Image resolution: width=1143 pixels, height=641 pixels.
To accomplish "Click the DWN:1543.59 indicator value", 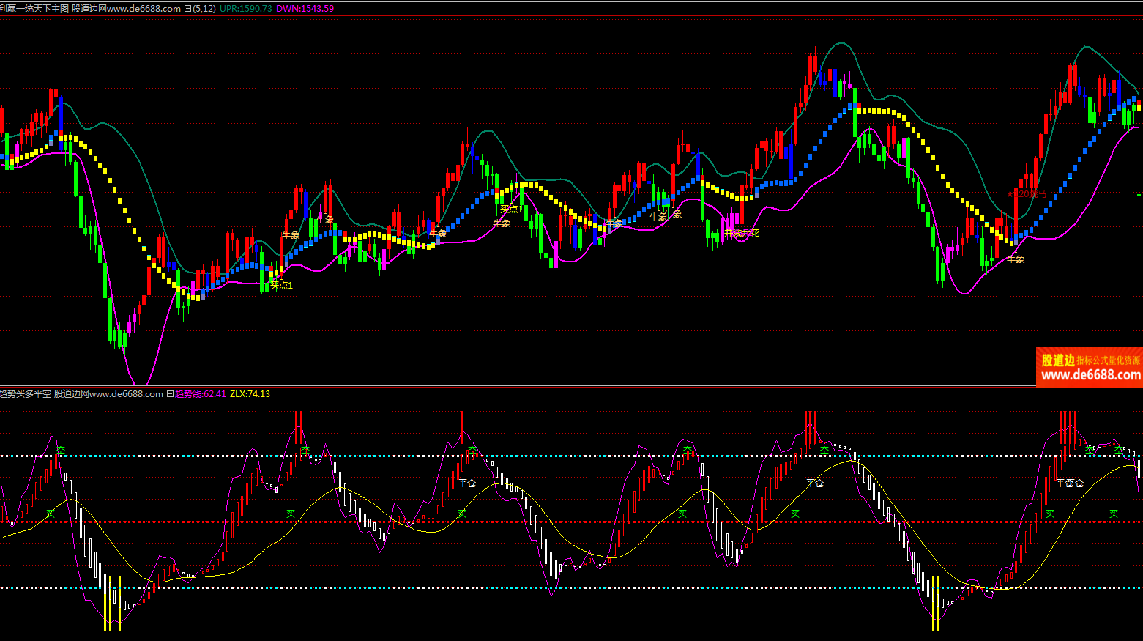I will pos(305,9).
